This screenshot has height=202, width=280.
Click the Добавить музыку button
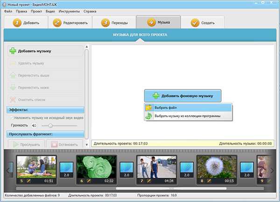(45, 51)
